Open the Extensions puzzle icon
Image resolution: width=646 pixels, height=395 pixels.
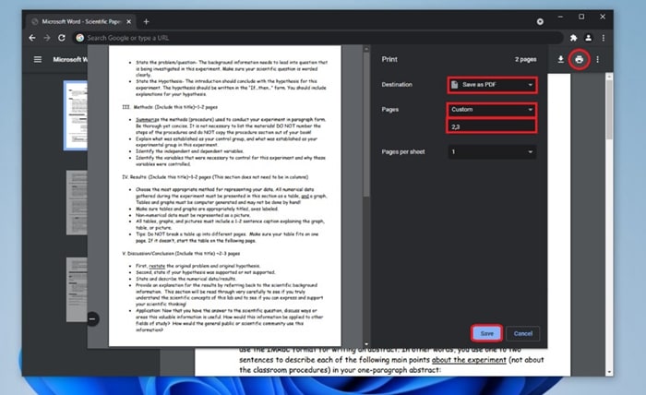point(573,38)
